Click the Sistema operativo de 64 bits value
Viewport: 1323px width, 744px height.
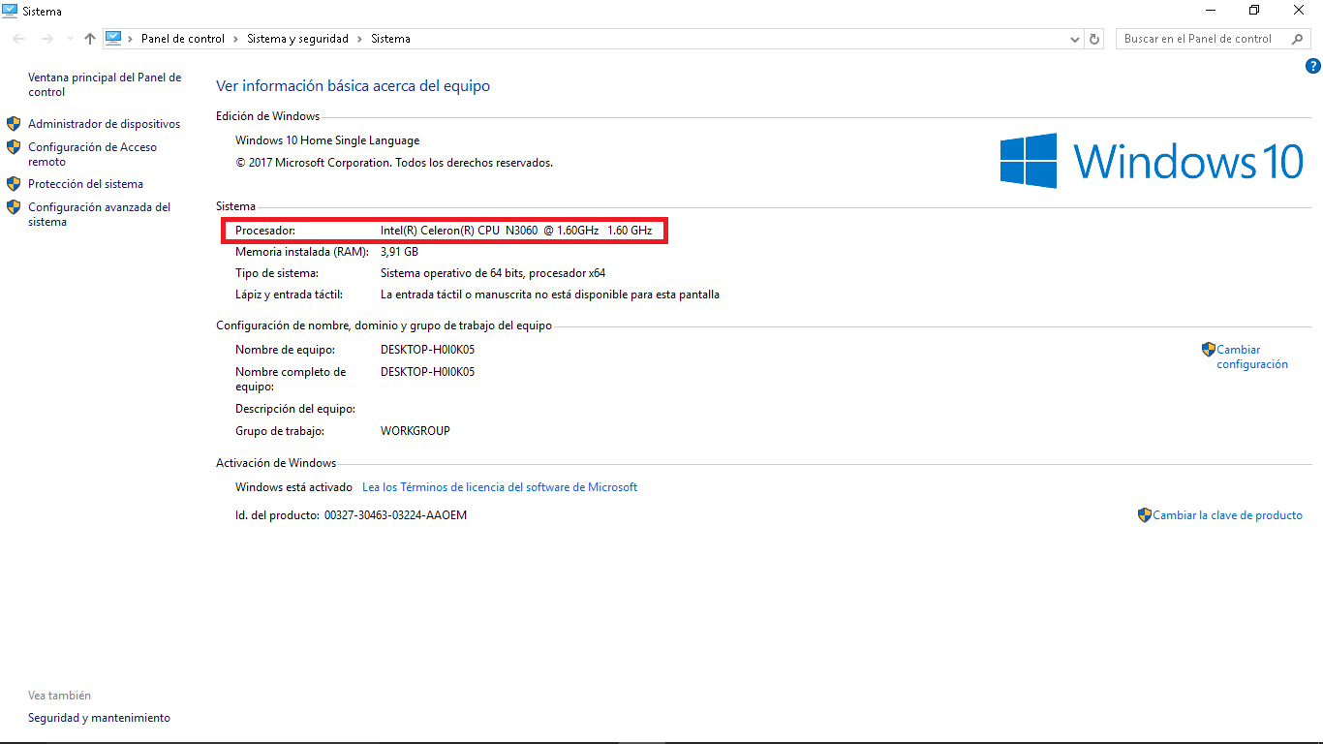pos(493,273)
